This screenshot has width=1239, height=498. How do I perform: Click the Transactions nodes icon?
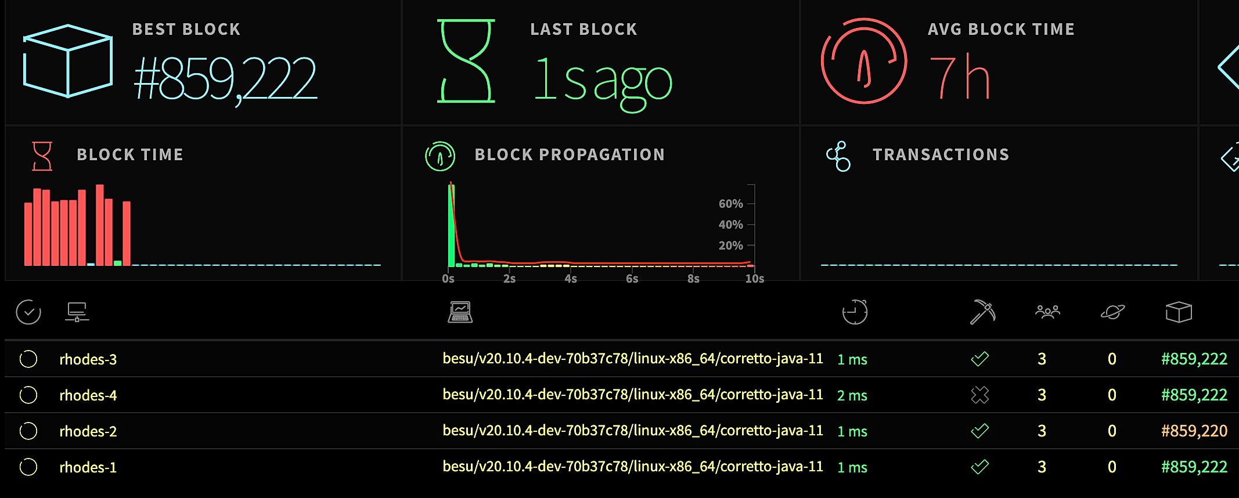click(x=838, y=156)
